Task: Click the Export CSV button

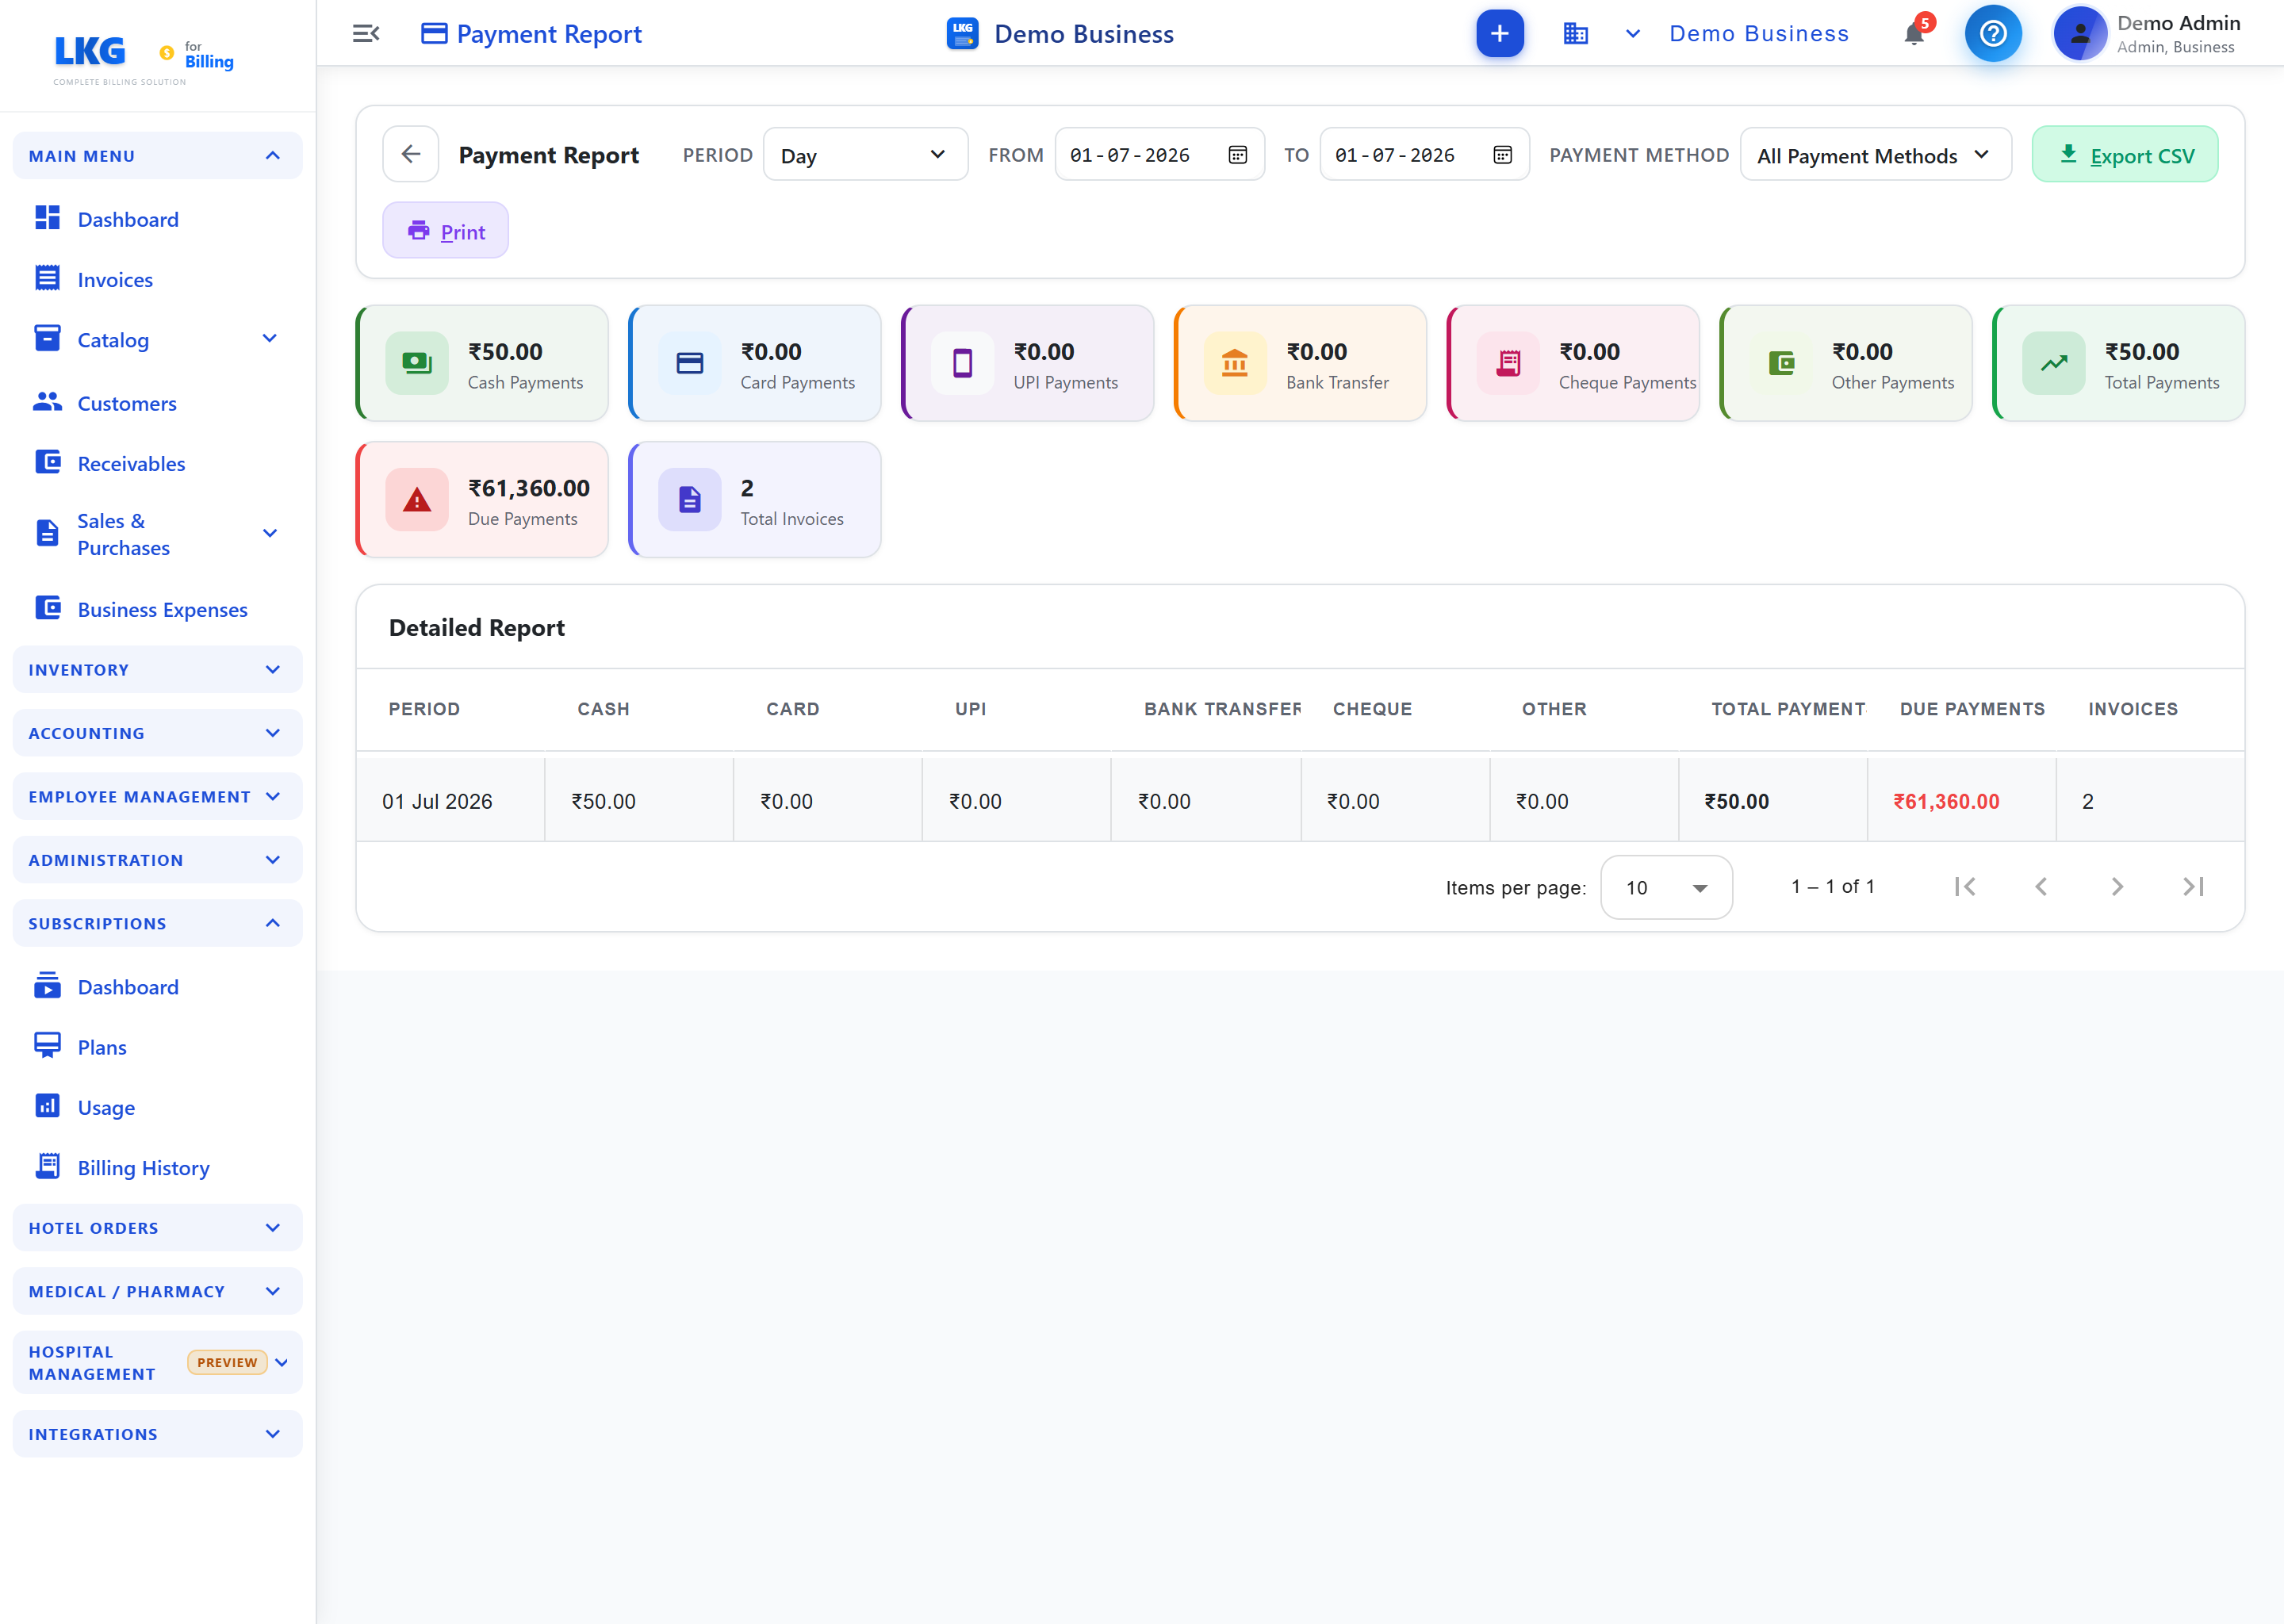Action: click(2125, 155)
